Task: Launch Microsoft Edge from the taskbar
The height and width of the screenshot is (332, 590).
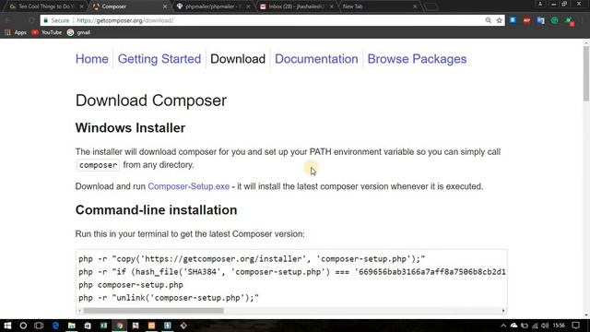Action: [55, 326]
